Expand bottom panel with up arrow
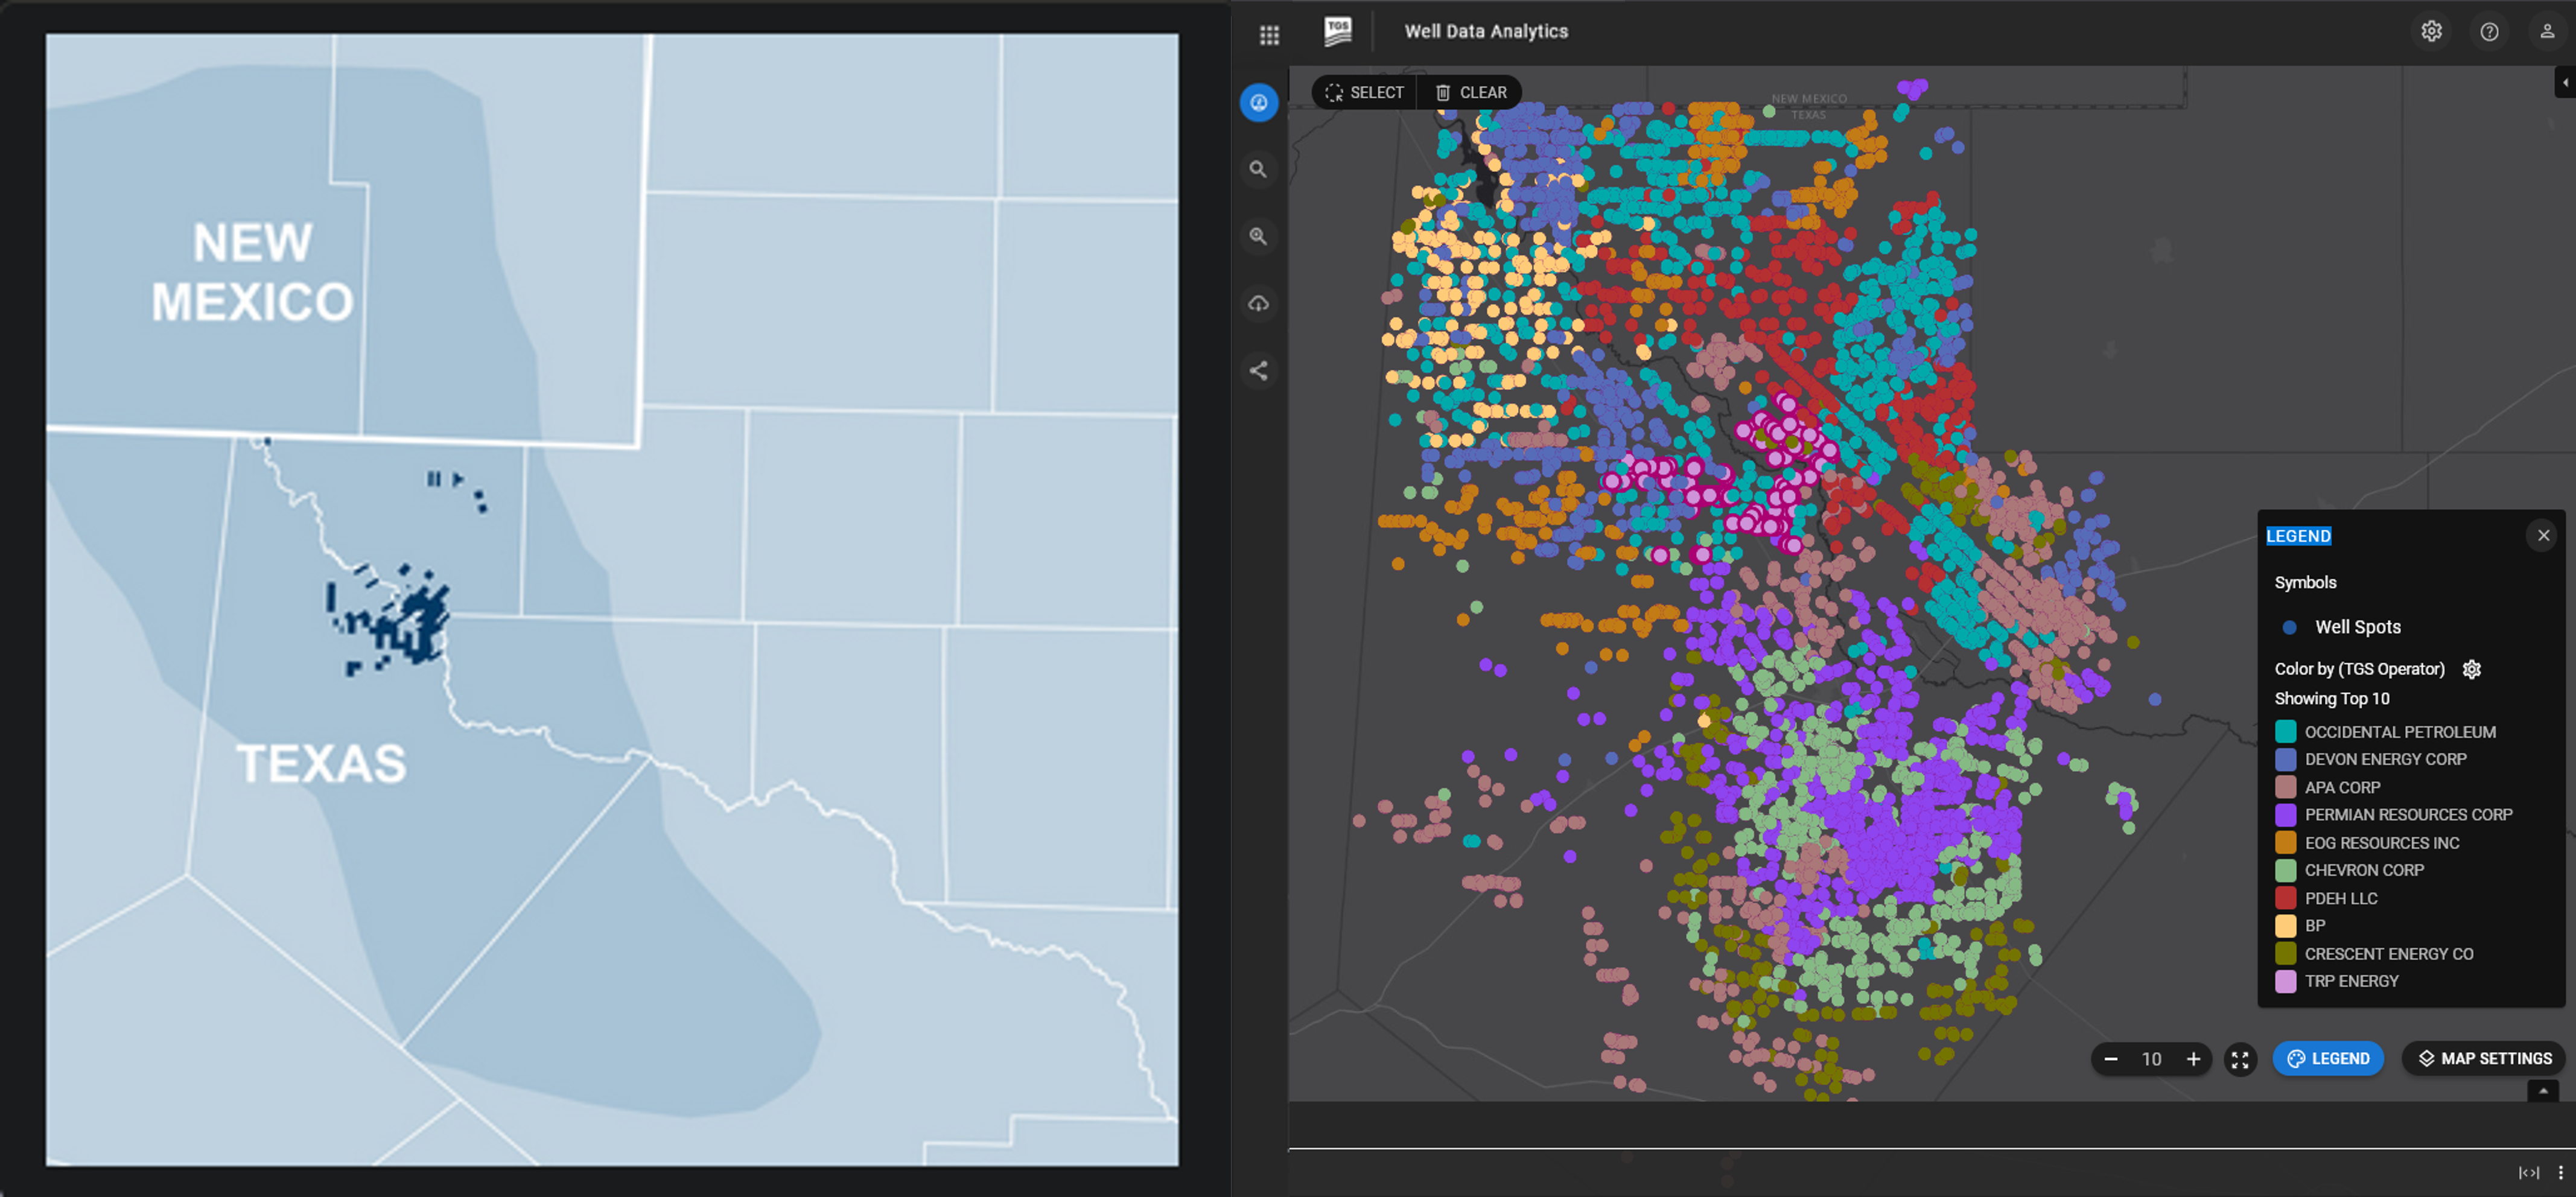Screen dimensions: 2576x1197 tap(2543, 1091)
